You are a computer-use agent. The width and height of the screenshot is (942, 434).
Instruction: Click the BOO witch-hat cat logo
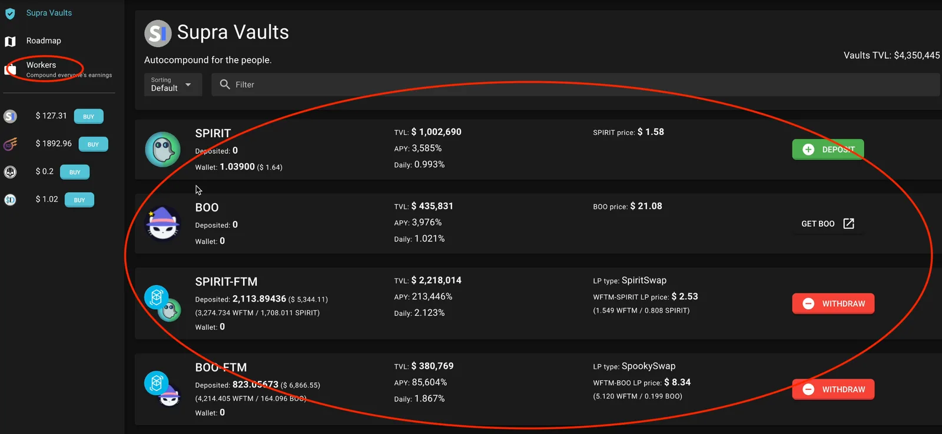(x=163, y=223)
